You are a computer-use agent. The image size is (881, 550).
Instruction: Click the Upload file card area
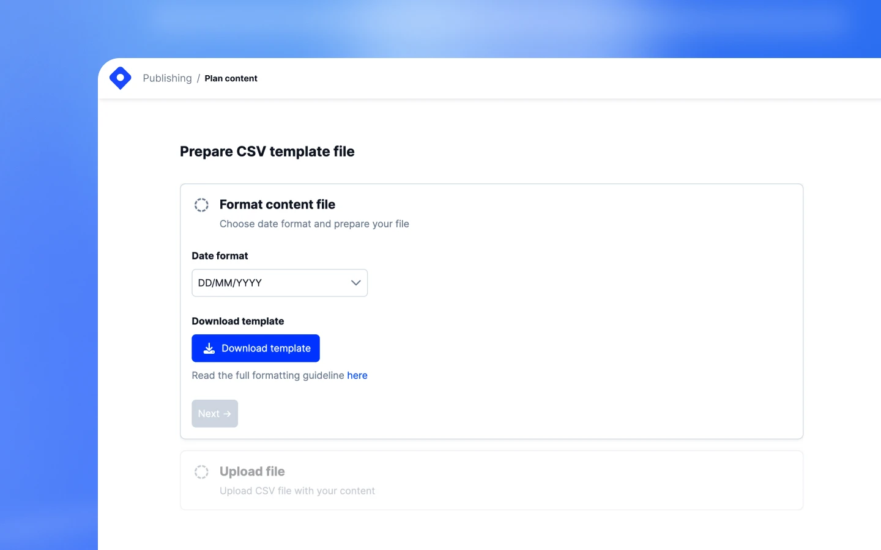tap(491, 480)
